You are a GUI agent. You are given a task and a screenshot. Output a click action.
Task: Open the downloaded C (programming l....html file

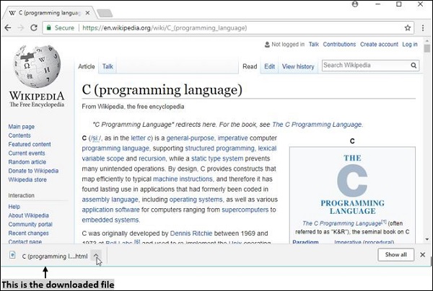pyautogui.click(x=55, y=256)
